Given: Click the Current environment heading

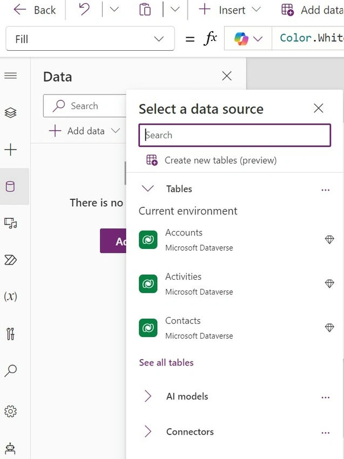Looking at the screenshot, I should pyautogui.click(x=188, y=211).
